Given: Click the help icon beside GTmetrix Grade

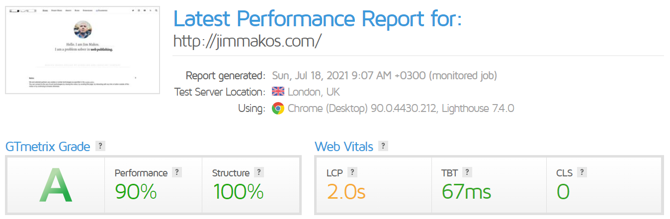Looking at the screenshot, I should tap(100, 146).
